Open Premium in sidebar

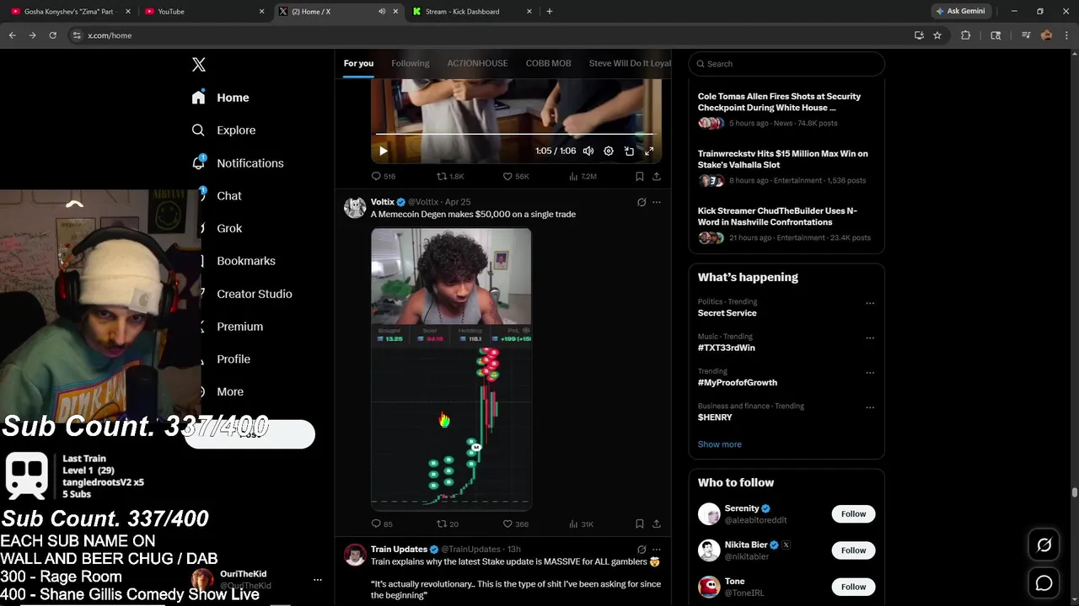click(233, 327)
